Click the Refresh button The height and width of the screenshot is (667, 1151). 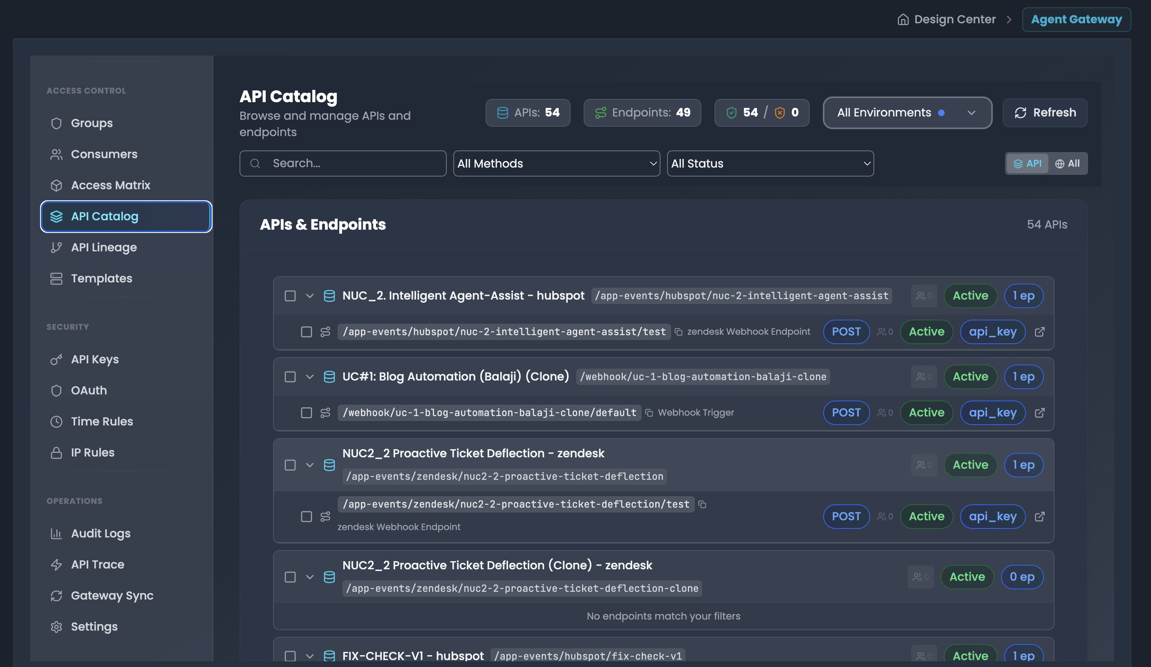[x=1045, y=112]
